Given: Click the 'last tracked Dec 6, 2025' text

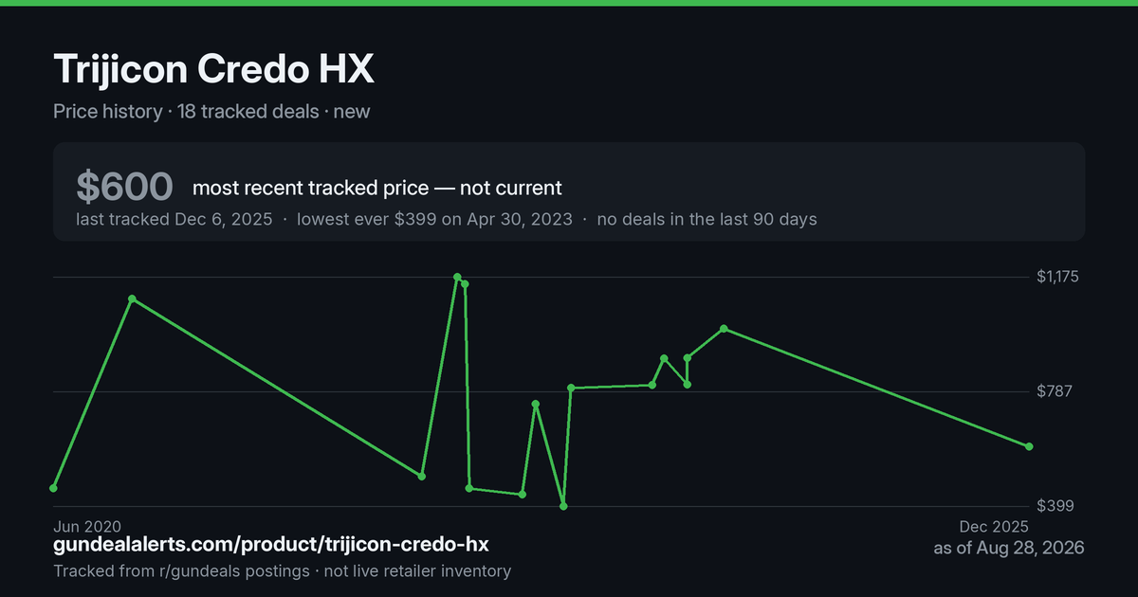Looking at the screenshot, I should coord(174,219).
